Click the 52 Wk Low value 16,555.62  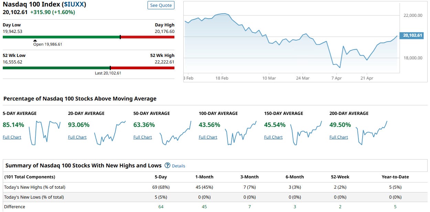pyautogui.click(x=12, y=62)
